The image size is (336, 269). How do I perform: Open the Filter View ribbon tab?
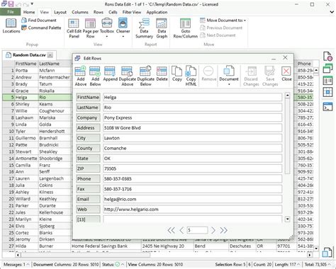[x=132, y=12]
